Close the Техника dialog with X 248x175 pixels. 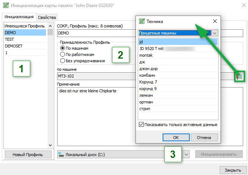[x=215, y=21]
